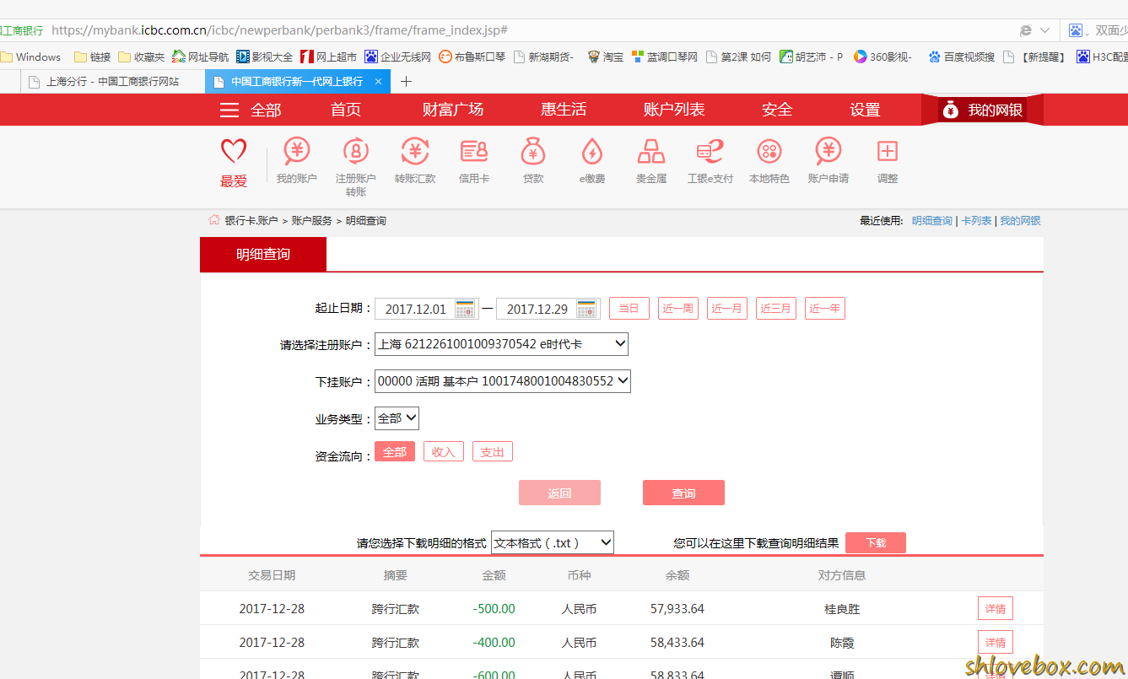Open the 最爱 favorites heart icon

coord(234,153)
